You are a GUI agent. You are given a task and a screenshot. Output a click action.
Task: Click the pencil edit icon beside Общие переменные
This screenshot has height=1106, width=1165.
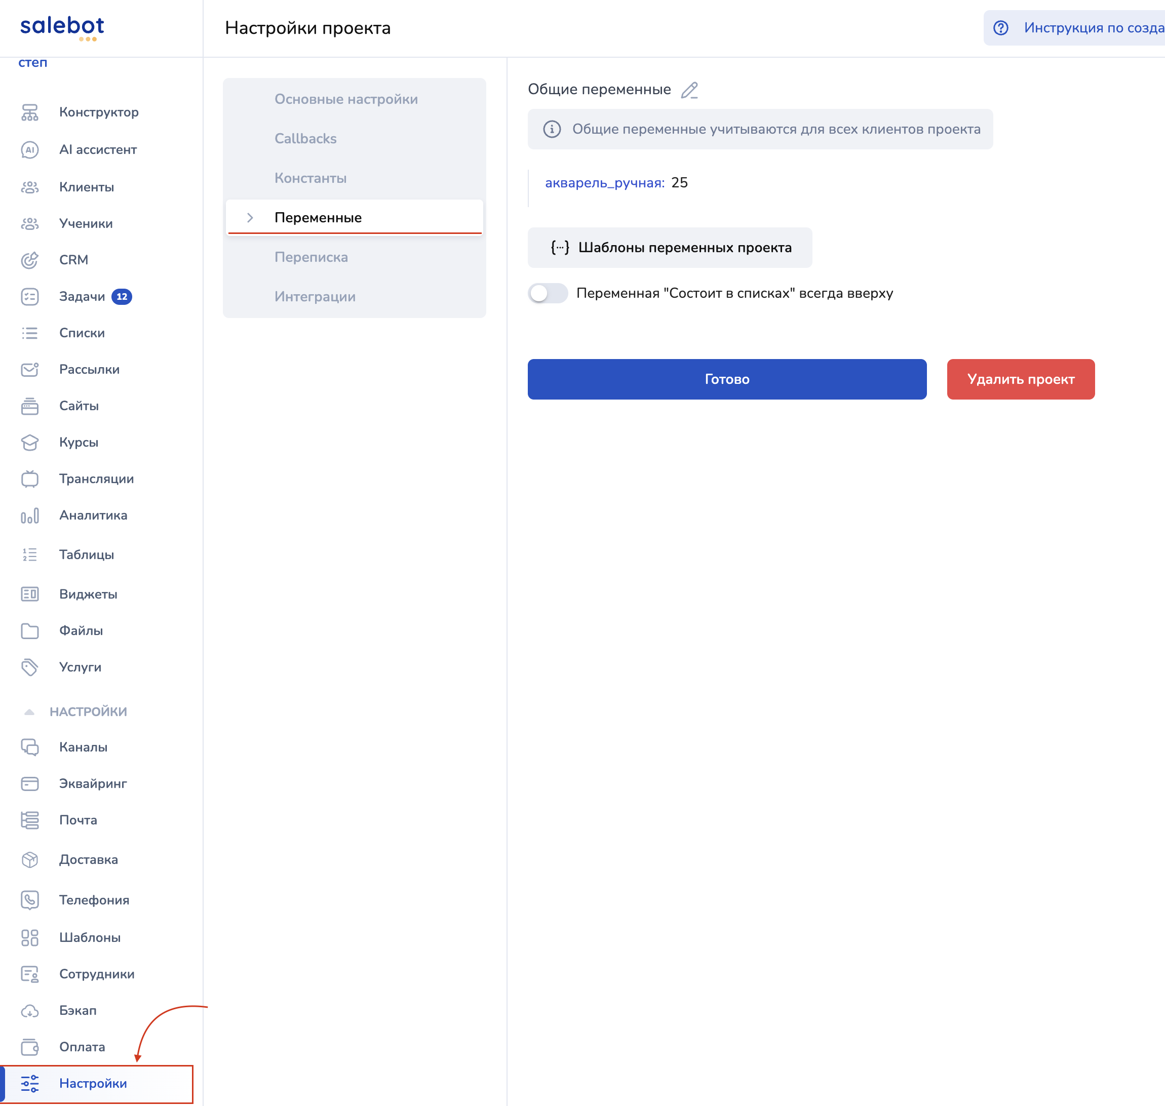689,90
